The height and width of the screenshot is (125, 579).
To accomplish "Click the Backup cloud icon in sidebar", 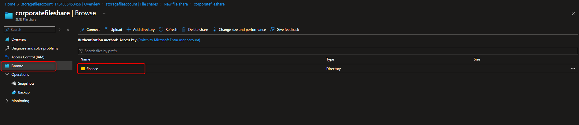I will pos(14,92).
